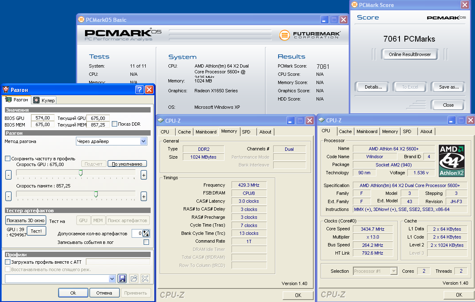The image size is (475, 302).
Task: Click Close in the PCMark Score window
Action: tap(448, 105)
